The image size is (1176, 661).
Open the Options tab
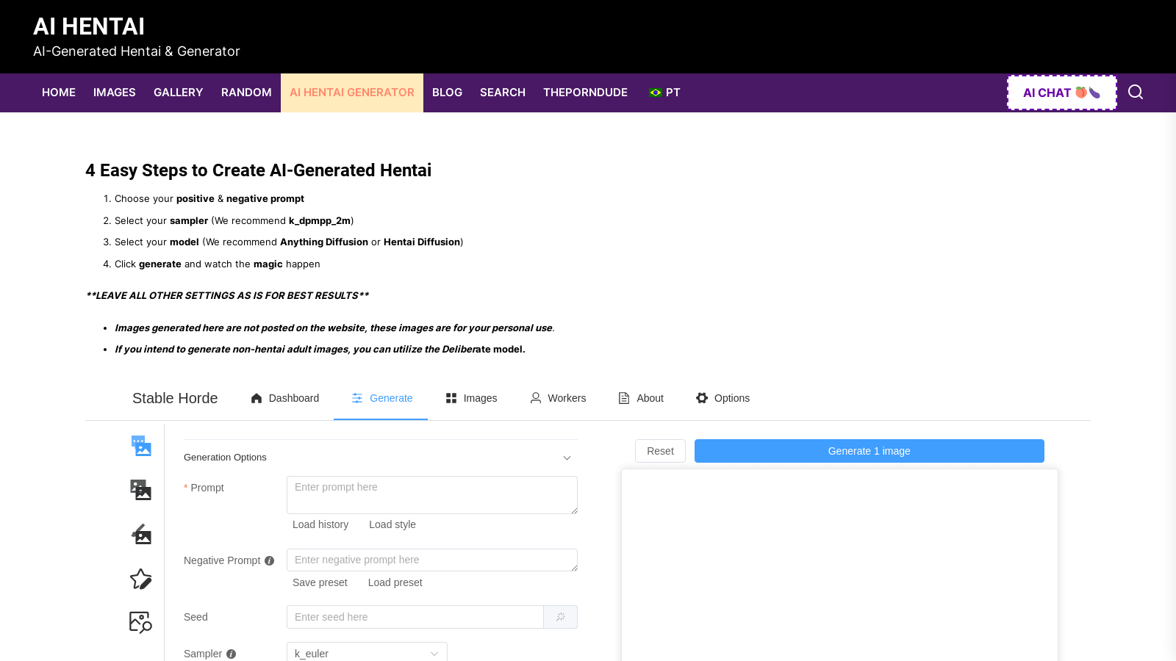[x=723, y=398]
